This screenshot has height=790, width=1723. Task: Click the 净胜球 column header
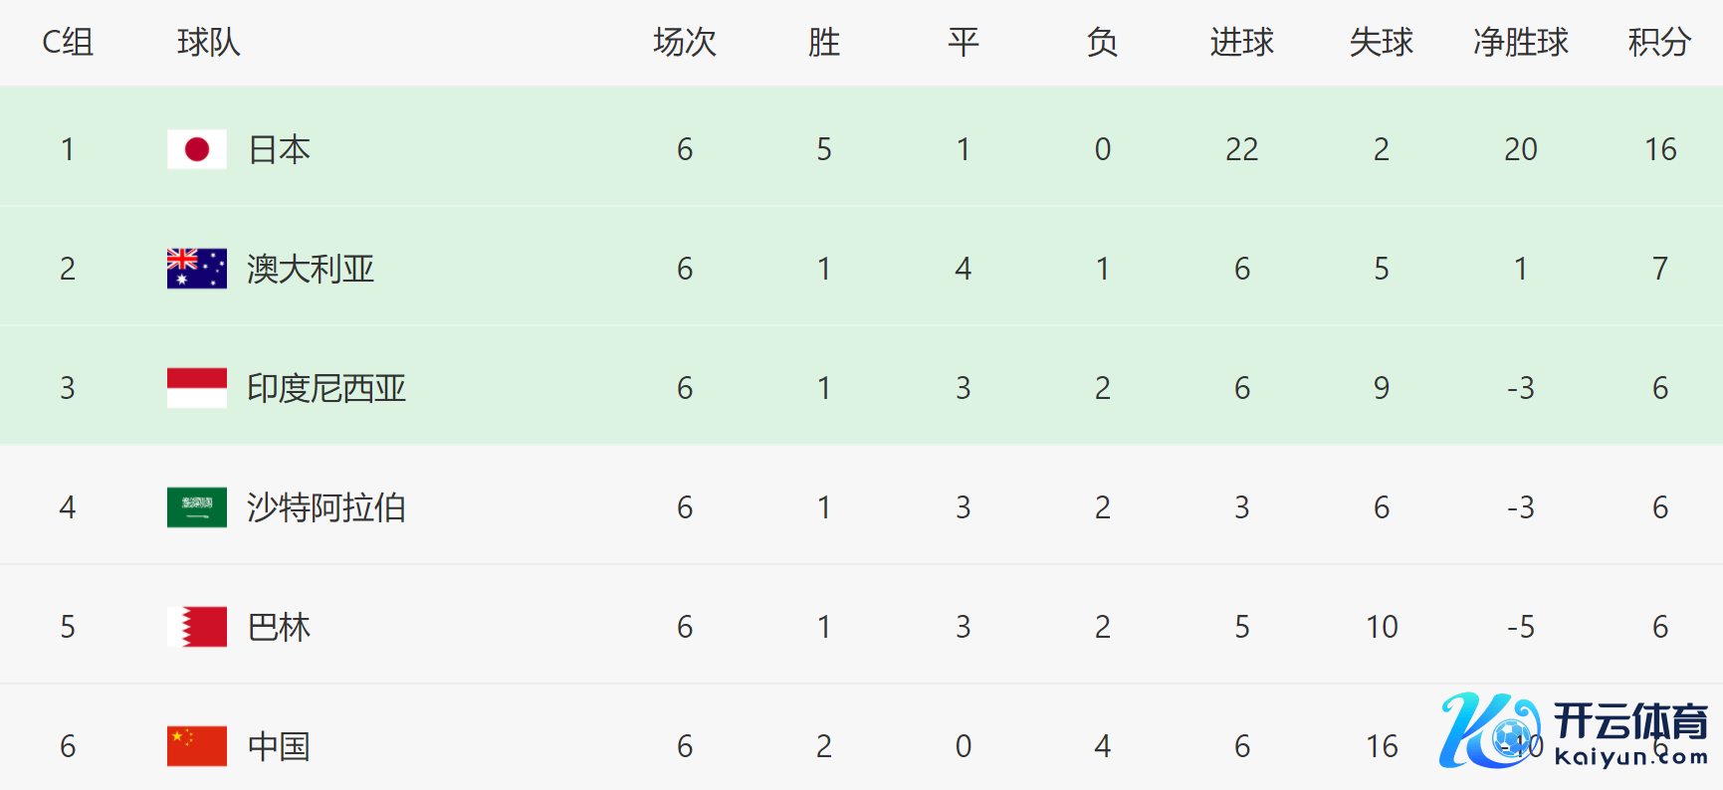(1520, 42)
